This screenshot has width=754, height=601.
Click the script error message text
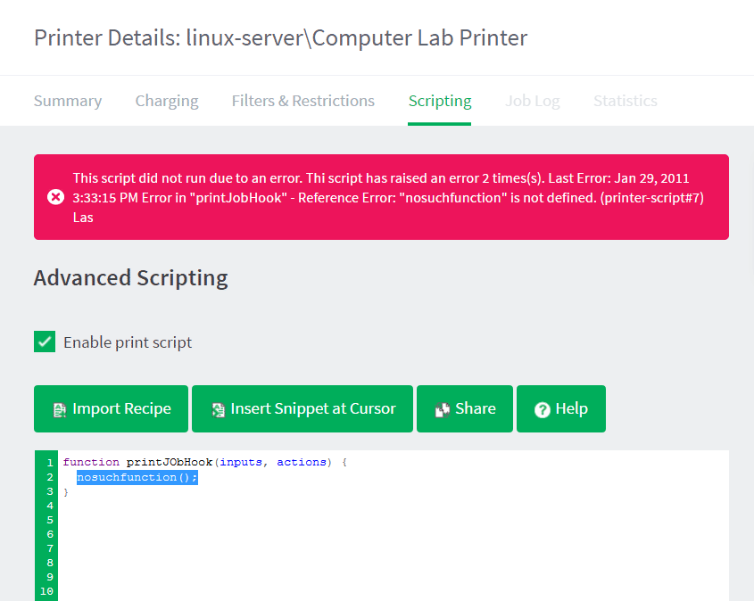click(388, 197)
